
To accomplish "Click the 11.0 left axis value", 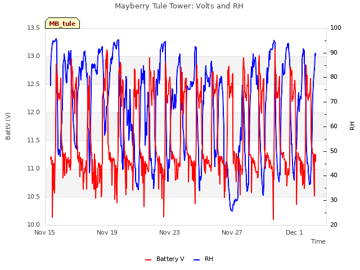I will tap(34, 169).
